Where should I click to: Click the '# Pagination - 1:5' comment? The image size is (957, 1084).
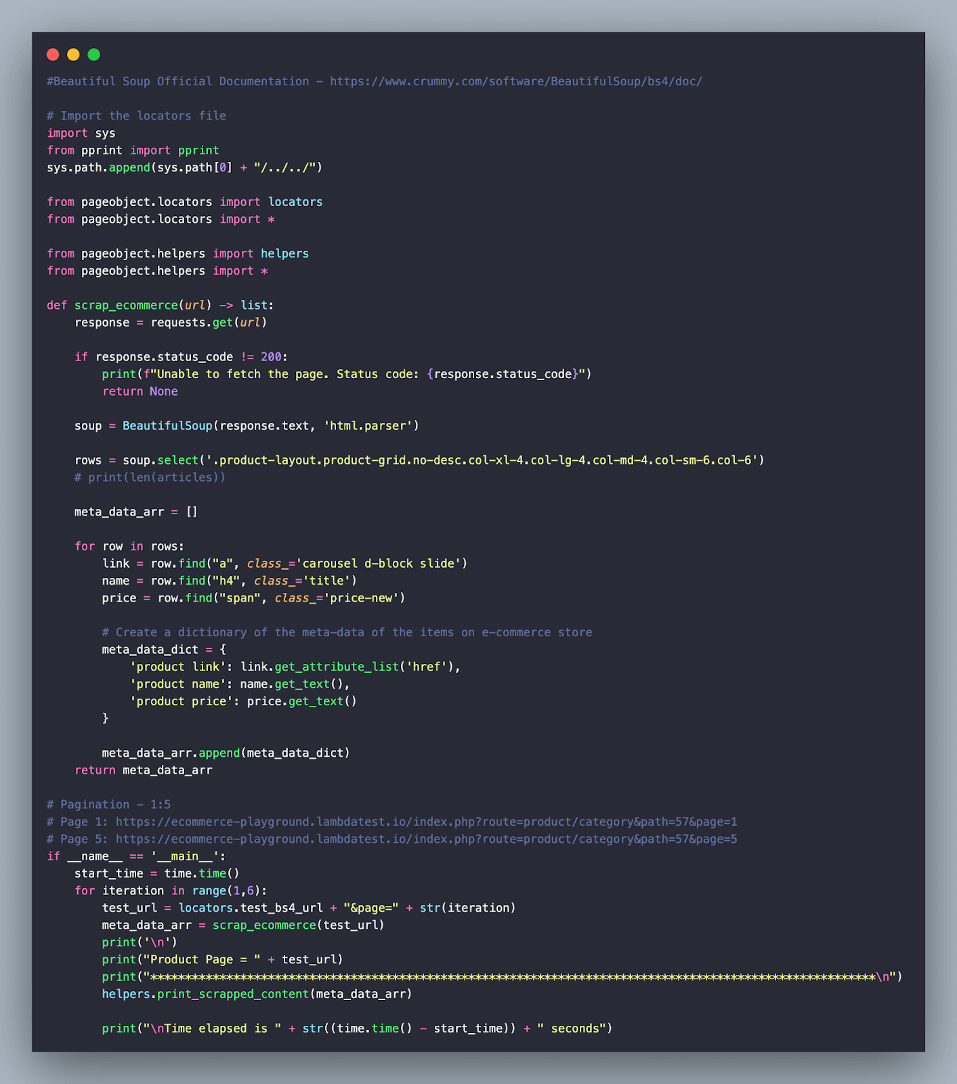pyautogui.click(x=109, y=805)
